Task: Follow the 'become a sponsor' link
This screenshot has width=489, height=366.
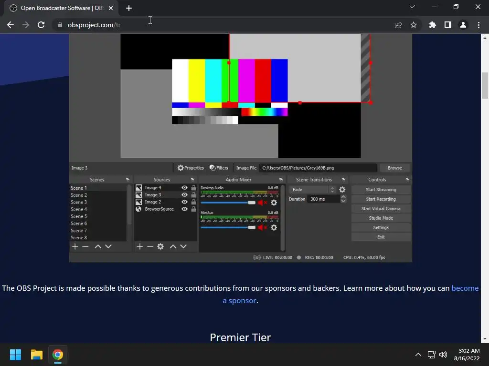Action: pos(465,288)
